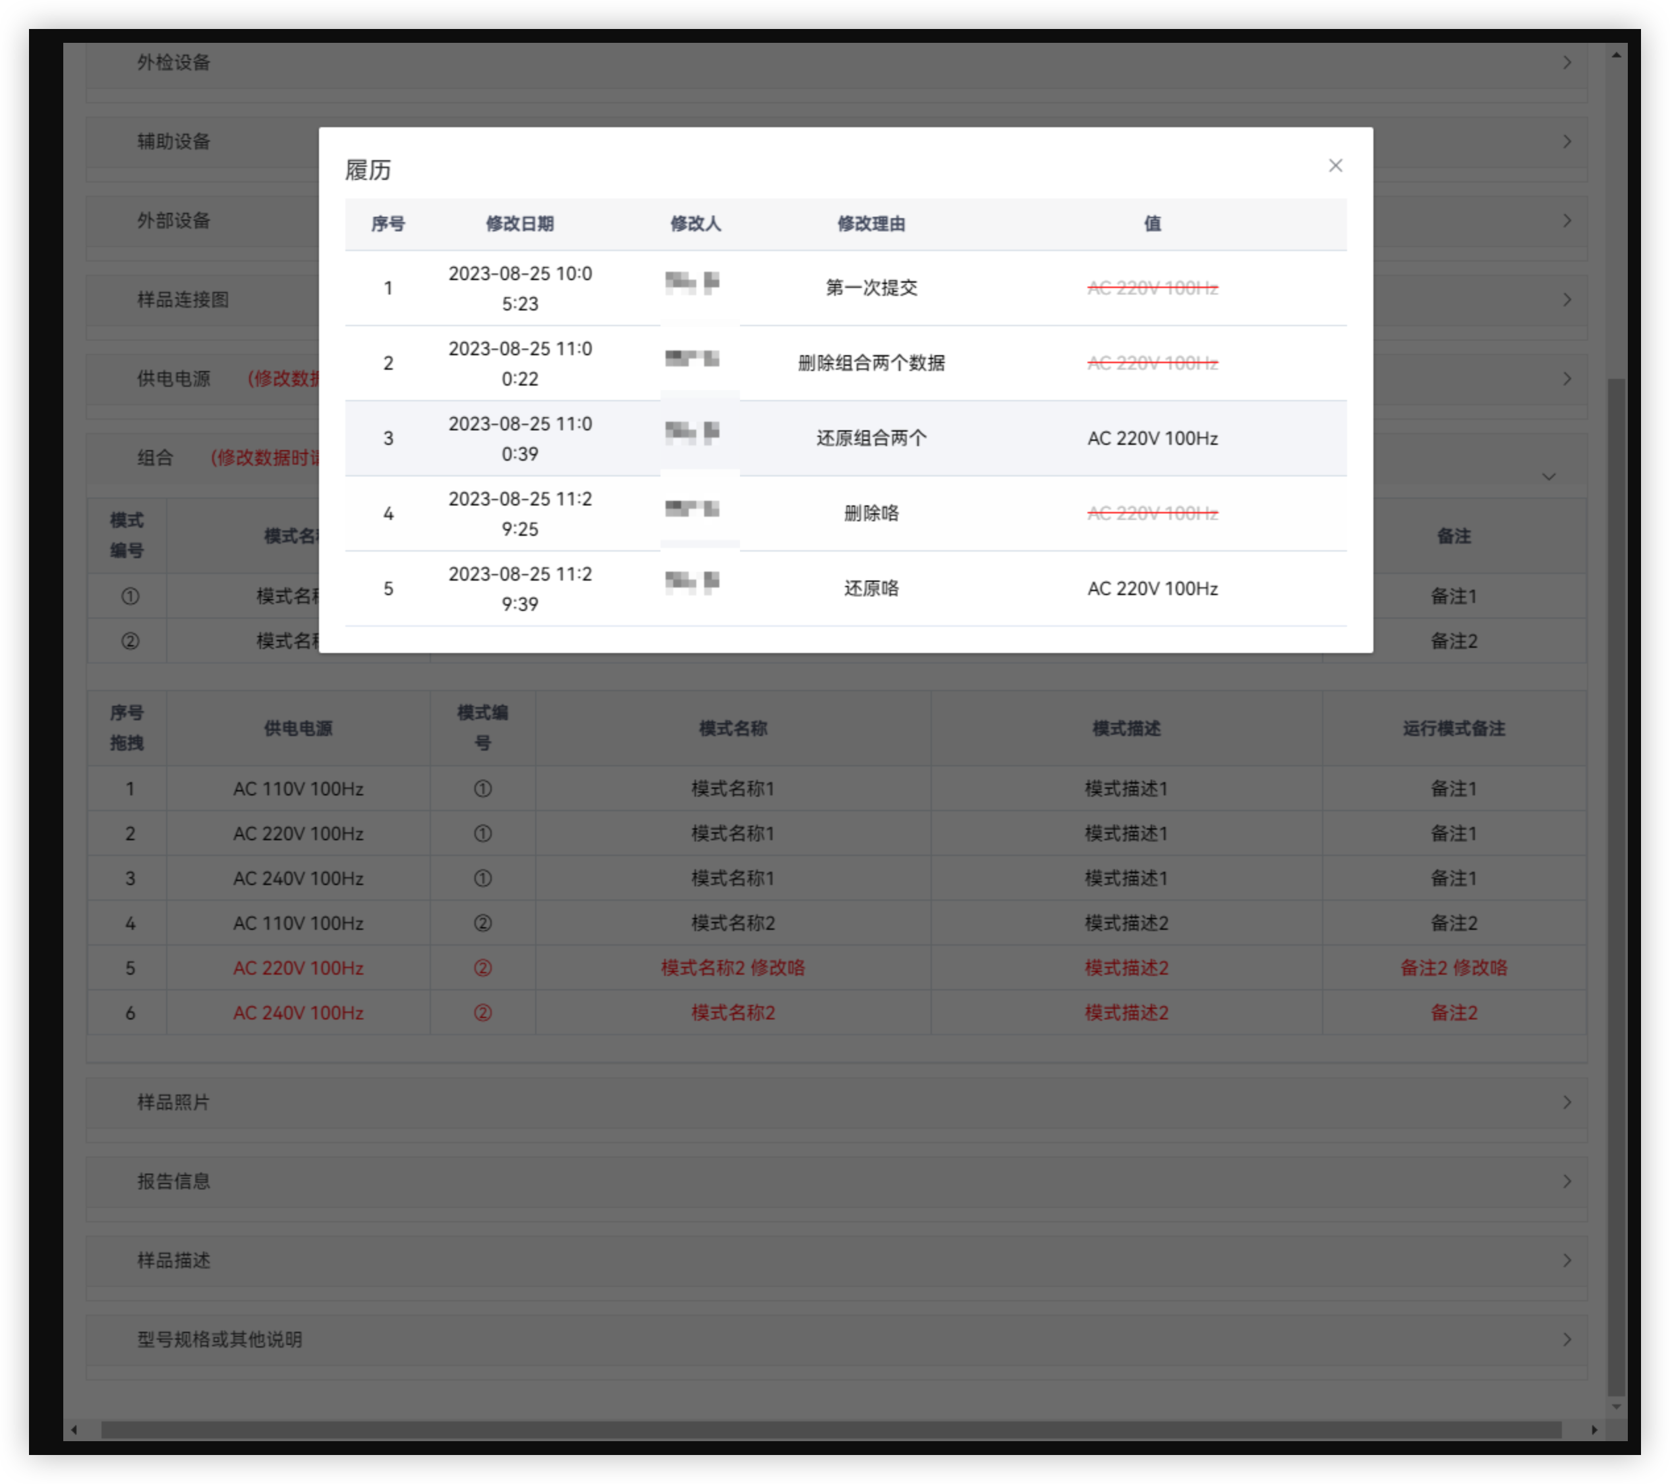The image size is (1670, 1484).
Task: Close the 履历 history dialog
Action: click(1335, 166)
